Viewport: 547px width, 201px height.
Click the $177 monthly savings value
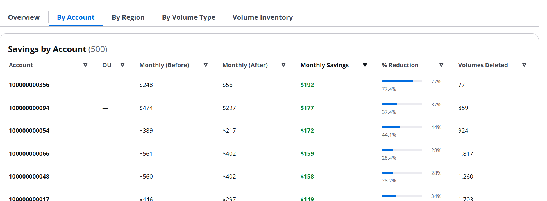tap(307, 108)
